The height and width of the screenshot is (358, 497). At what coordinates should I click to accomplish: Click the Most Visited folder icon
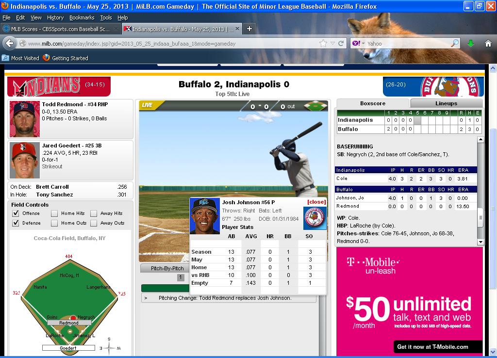(x=5, y=58)
